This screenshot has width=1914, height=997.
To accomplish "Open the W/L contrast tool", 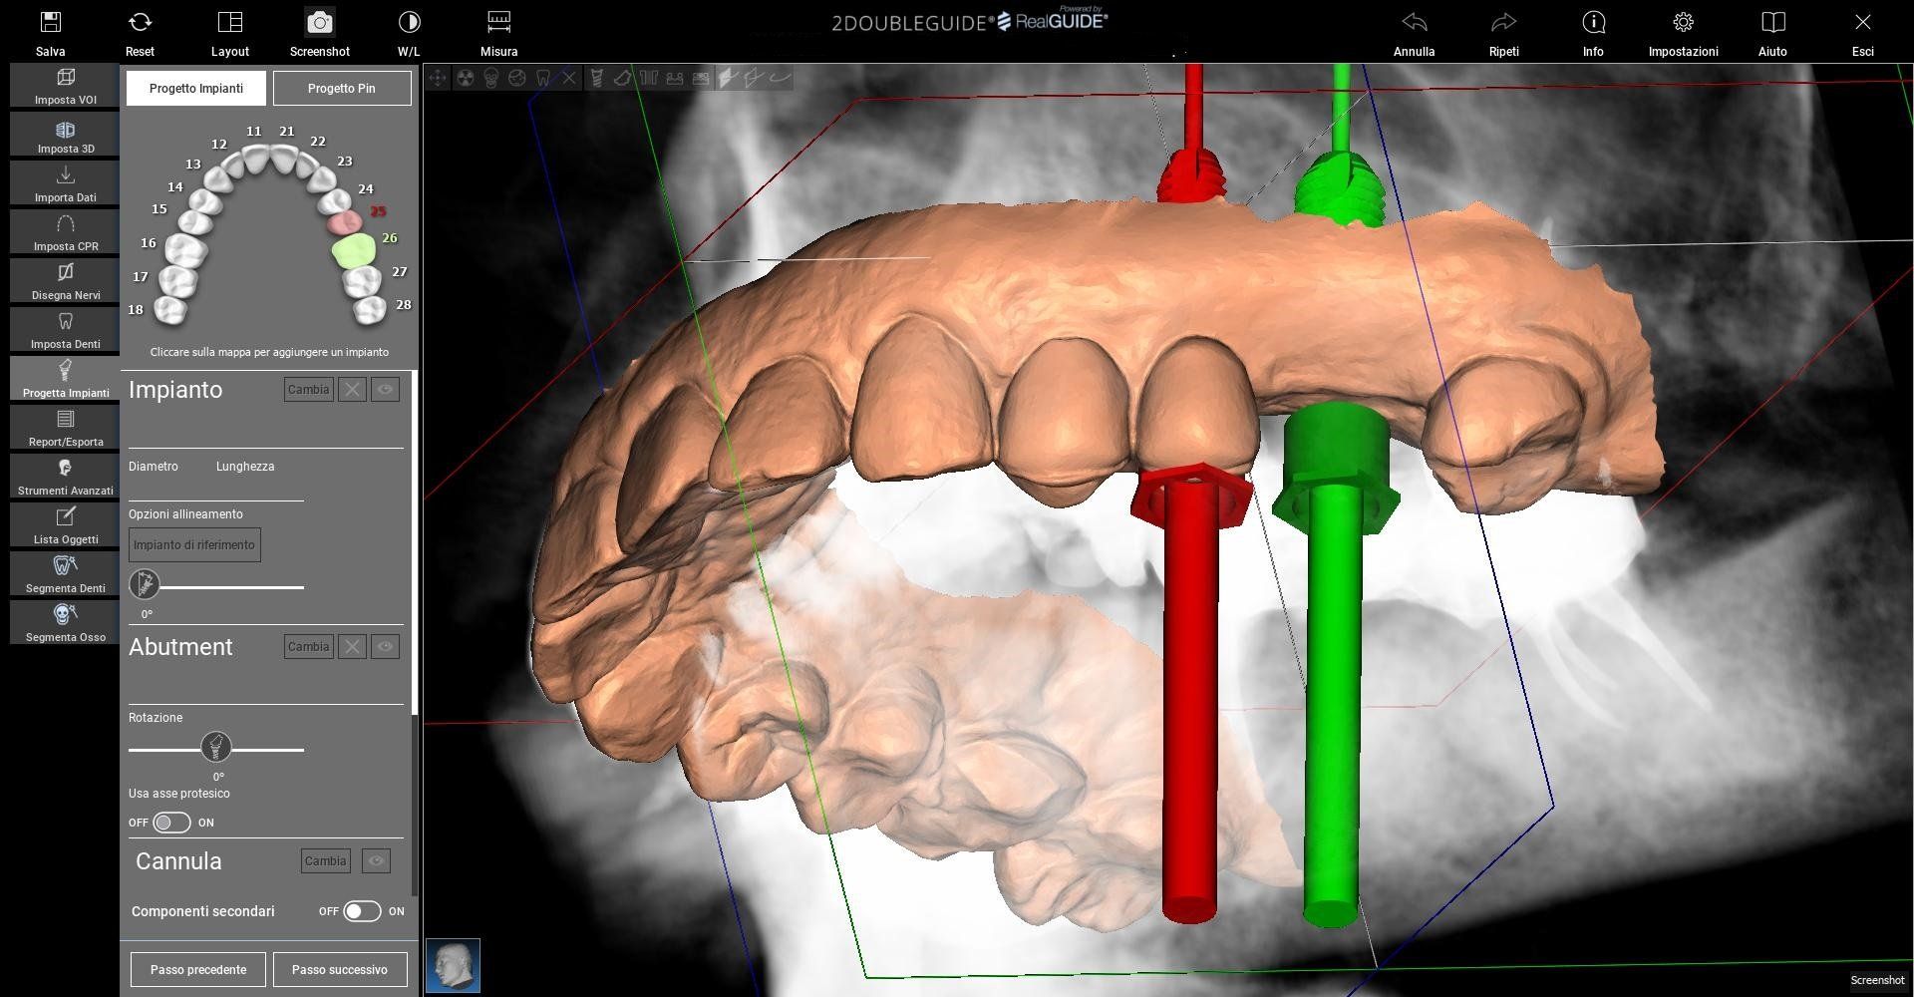I will pyautogui.click(x=409, y=23).
